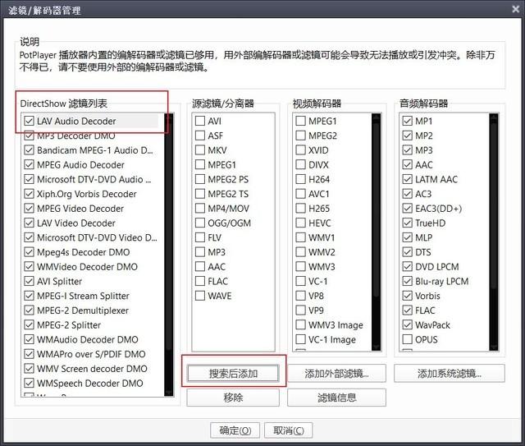Click the 滤镜信息 filter info button
This screenshot has width=525, height=446.
tap(336, 398)
